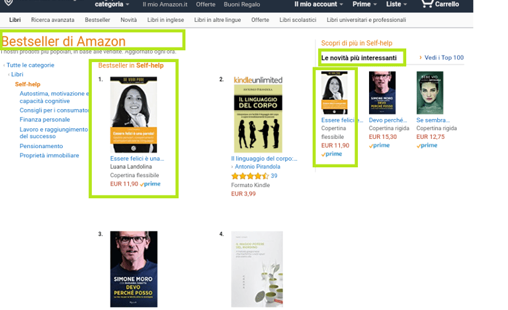Expand the categoria dropdown
508x310 pixels.
(112, 4)
